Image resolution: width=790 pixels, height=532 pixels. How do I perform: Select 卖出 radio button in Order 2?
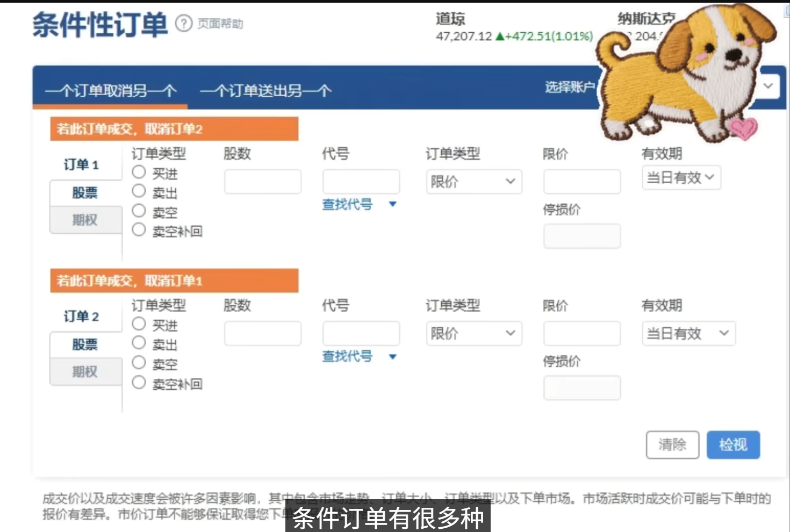pos(139,343)
